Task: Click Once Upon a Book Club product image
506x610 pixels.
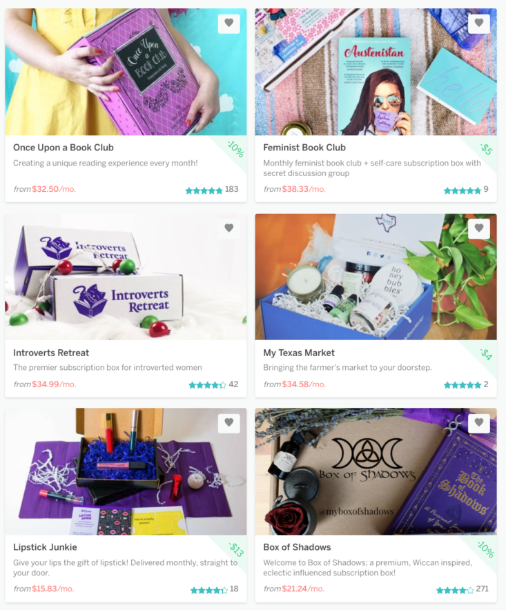Action: [126, 72]
